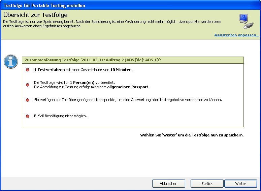This screenshot has width=261, height=191.
Task: Click the blue information icon
Action: pyautogui.click(x=11, y=62)
